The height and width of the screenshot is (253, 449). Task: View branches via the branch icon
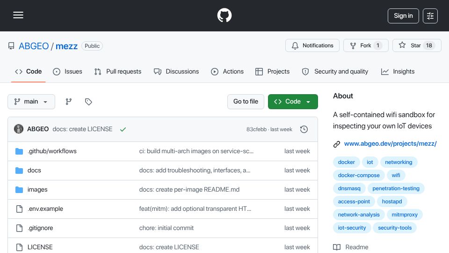pos(68,102)
